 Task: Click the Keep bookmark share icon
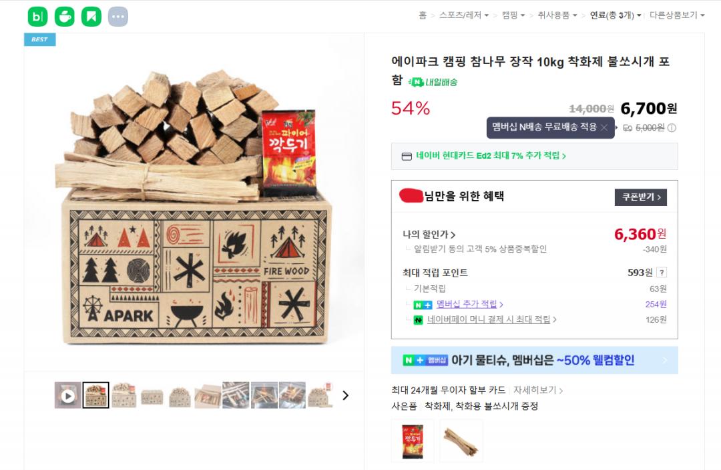[x=91, y=17]
